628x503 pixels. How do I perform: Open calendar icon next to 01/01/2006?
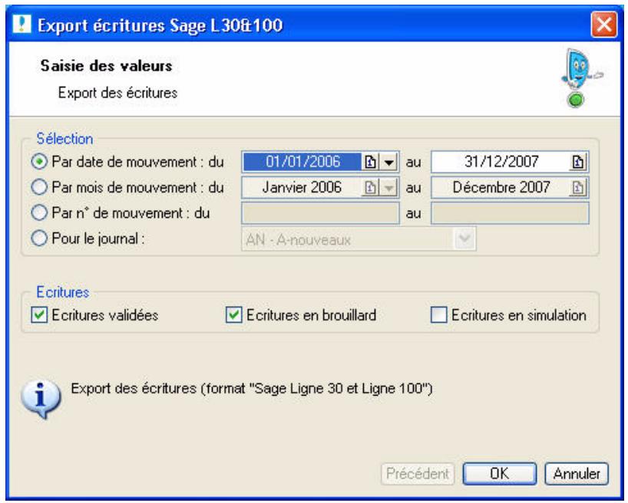point(371,162)
